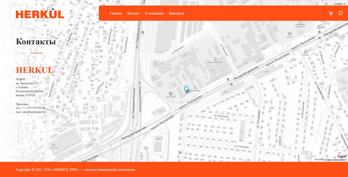The height and width of the screenshot is (177, 348).
Task: Open the Каталог menu item
Action: coord(133,13)
